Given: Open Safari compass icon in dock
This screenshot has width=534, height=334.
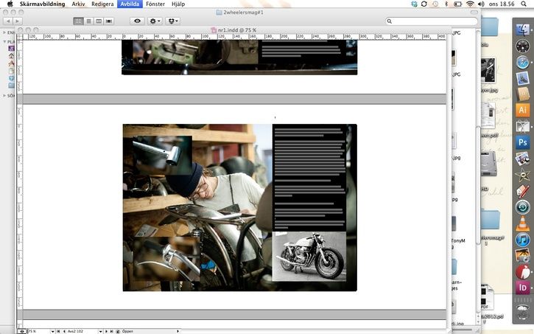Looking at the screenshot, I should (x=523, y=62).
